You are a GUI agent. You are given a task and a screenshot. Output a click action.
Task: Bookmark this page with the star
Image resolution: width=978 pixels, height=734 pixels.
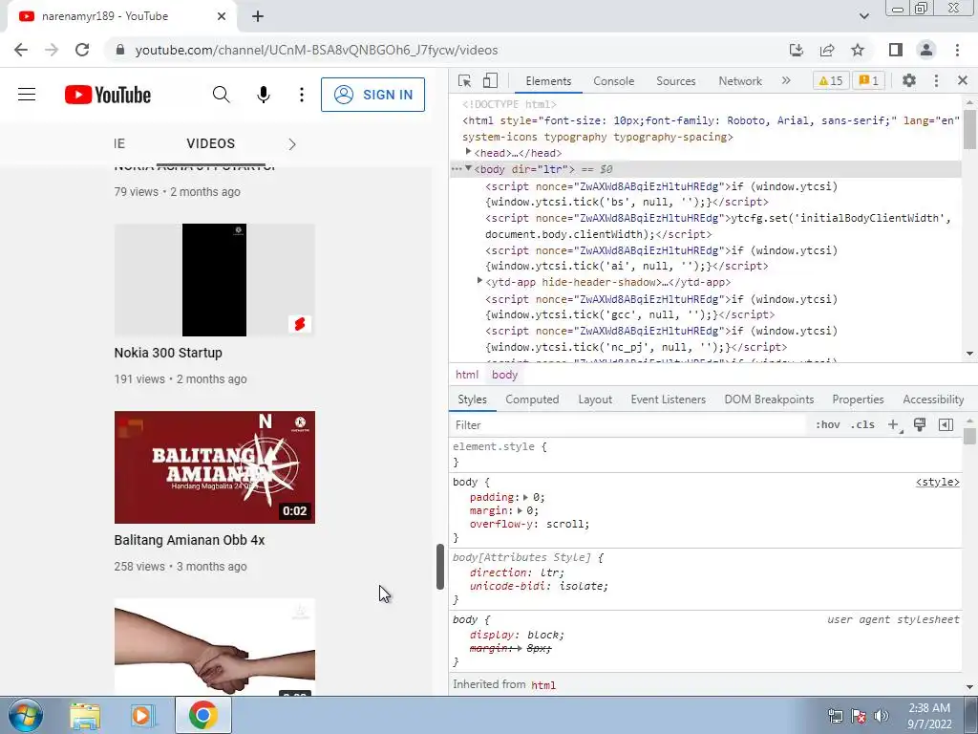coord(858,50)
